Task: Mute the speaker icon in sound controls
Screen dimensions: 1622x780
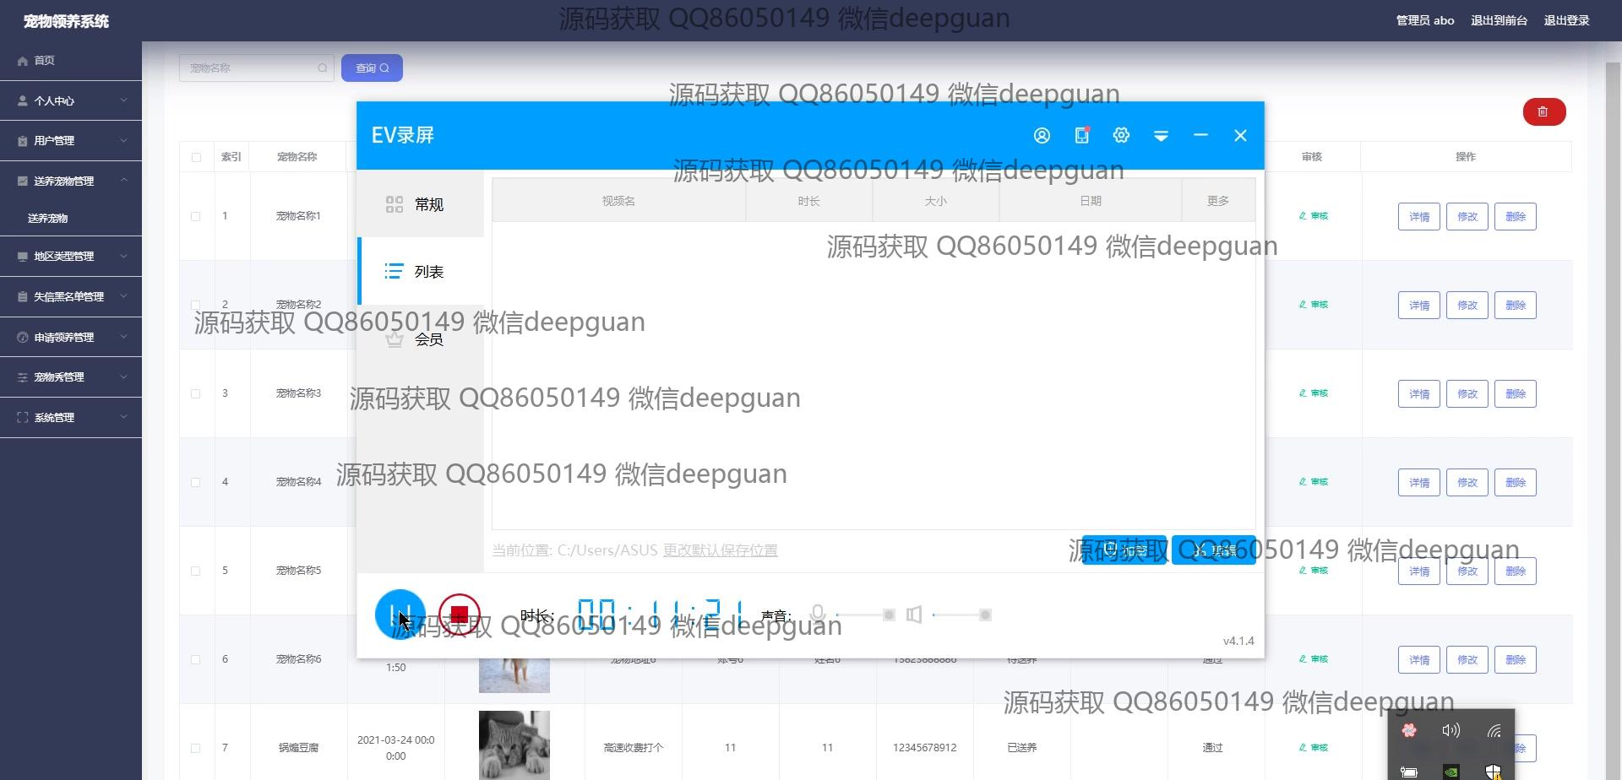Action: click(914, 615)
